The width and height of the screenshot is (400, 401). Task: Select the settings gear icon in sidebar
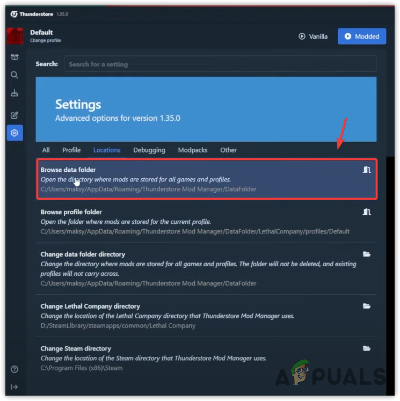pyautogui.click(x=14, y=133)
